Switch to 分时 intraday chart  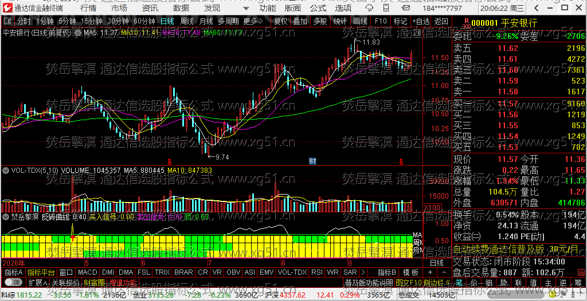click(24, 21)
